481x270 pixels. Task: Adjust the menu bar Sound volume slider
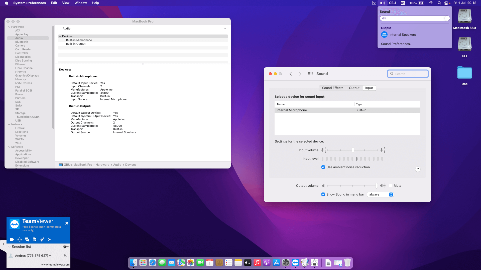(x=415, y=18)
